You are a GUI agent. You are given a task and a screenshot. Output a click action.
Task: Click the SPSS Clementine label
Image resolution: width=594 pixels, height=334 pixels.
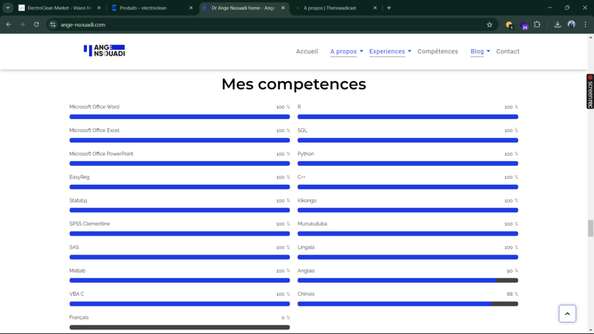tap(89, 224)
